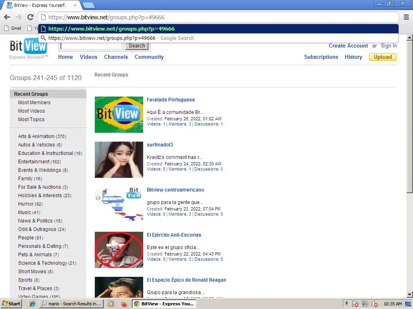This screenshot has height=309, width=413.
Task: Open Internet Explorer from the taskbar
Action: coord(32,304)
